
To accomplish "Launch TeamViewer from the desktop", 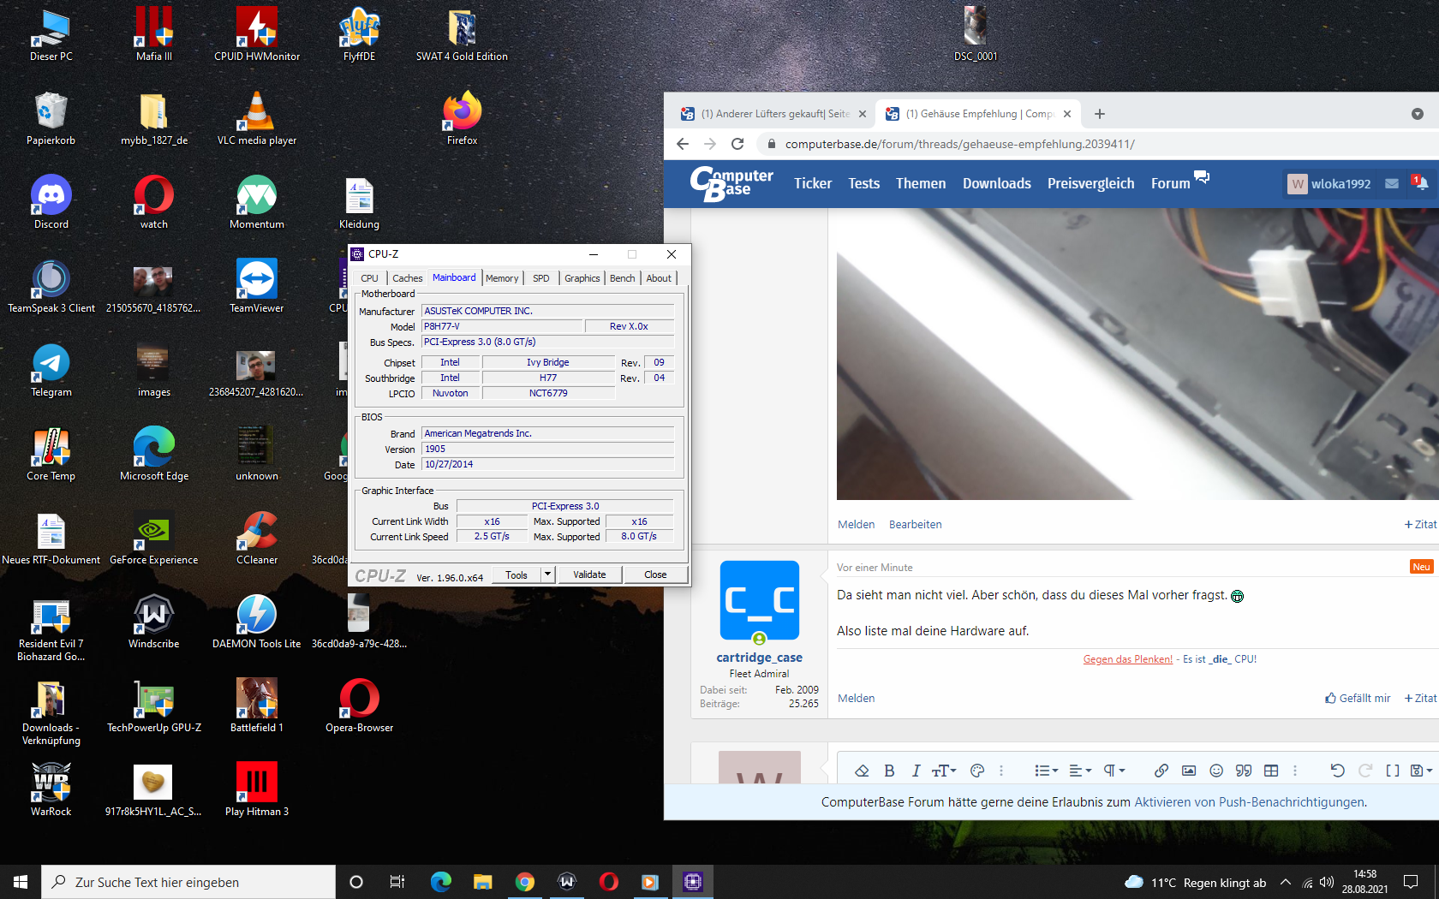I will click(x=257, y=286).
